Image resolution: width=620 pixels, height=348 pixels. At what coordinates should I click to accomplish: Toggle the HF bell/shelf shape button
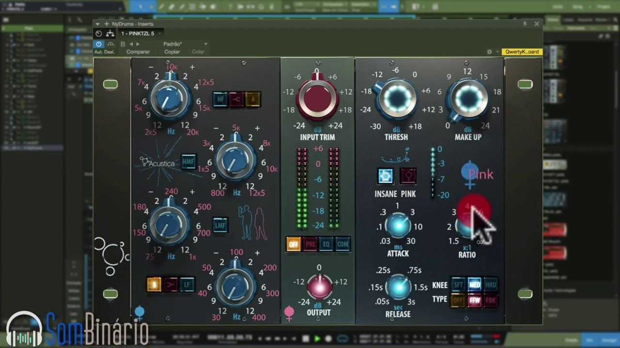click(236, 99)
